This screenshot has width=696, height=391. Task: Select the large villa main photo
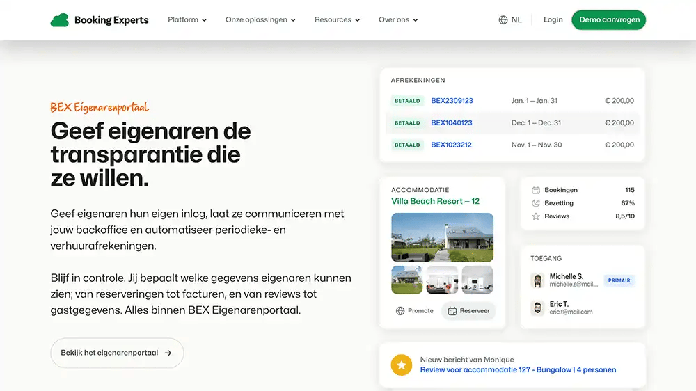click(x=442, y=237)
